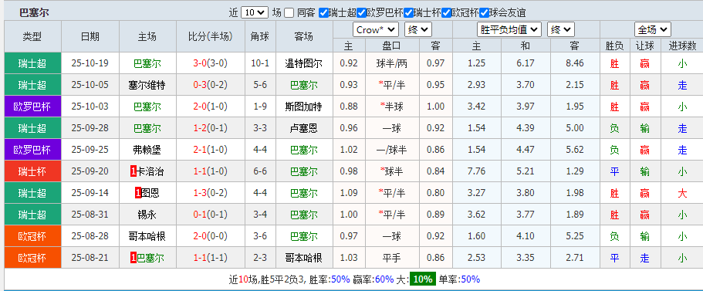Click the 类型 column header
This screenshot has width=703, height=291.
(32, 37)
